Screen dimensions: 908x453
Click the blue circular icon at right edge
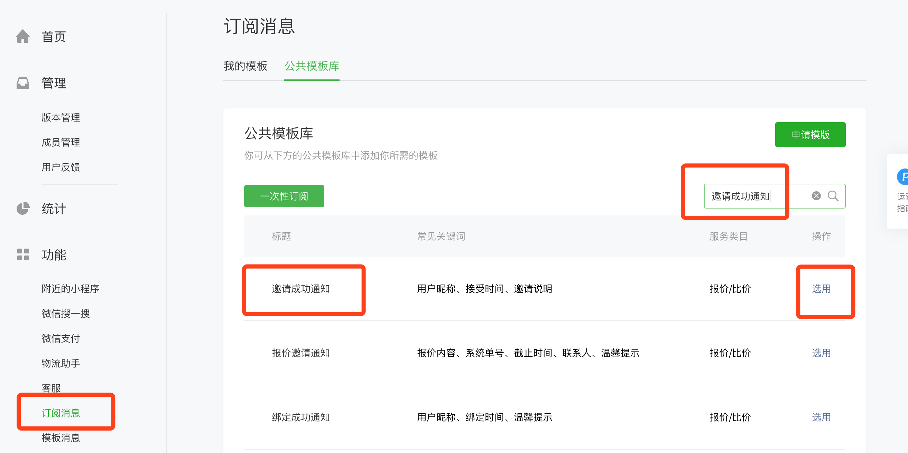pyautogui.click(x=903, y=176)
